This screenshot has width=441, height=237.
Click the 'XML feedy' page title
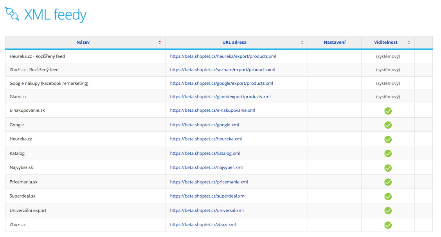click(55, 14)
